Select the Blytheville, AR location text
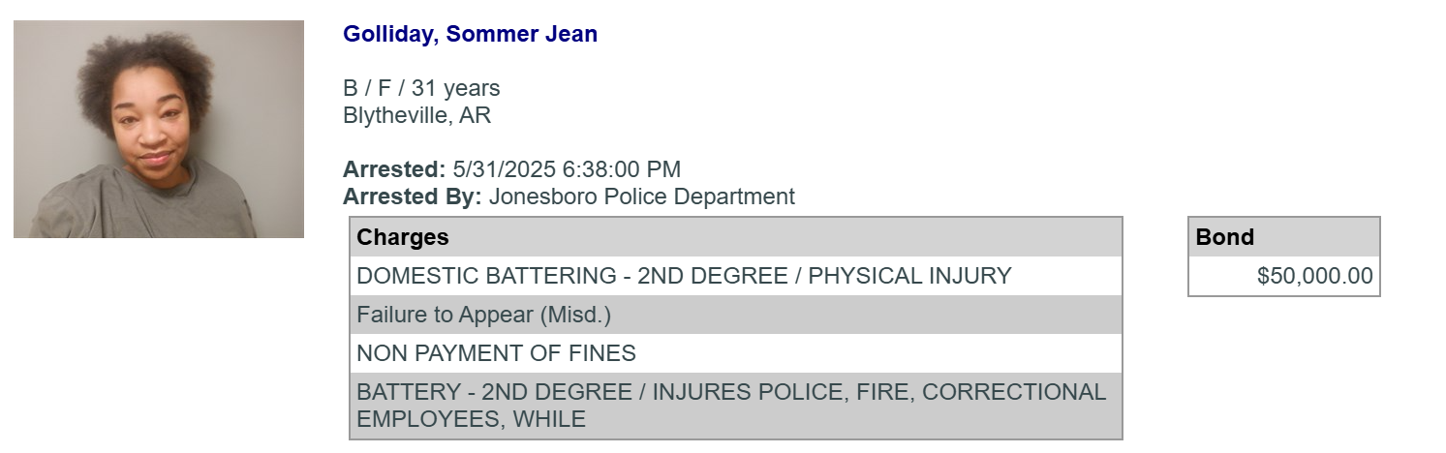This screenshot has height=453, width=1446. 417,115
